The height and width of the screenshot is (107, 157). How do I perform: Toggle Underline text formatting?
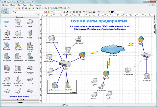pyautogui.click(x=70, y=12)
